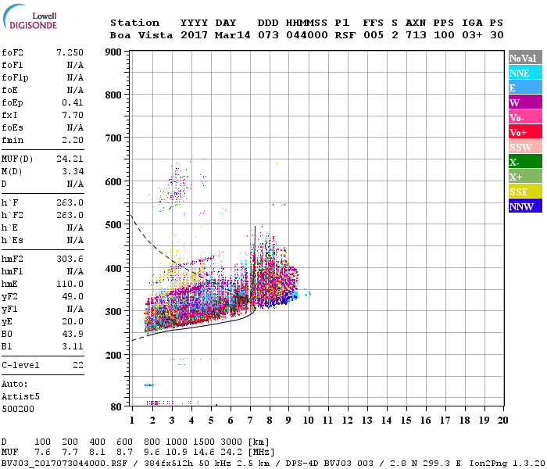The width and height of the screenshot is (547, 469).
Task: Click the C-level value 22
Action: click(x=78, y=365)
